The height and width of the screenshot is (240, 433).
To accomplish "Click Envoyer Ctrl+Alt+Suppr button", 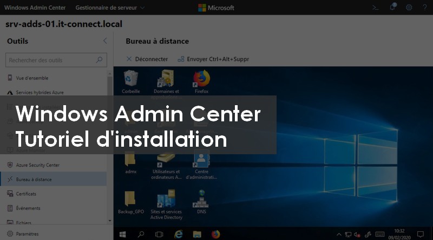I will point(213,59).
